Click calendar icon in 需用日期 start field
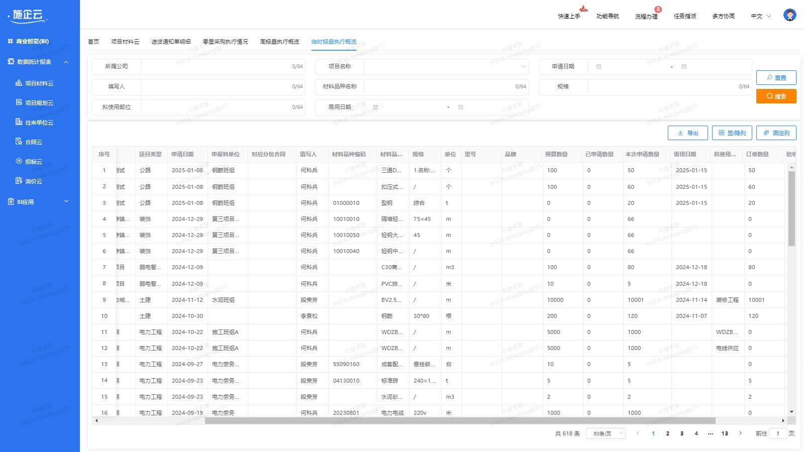804x452 pixels. tap(375, 107)
